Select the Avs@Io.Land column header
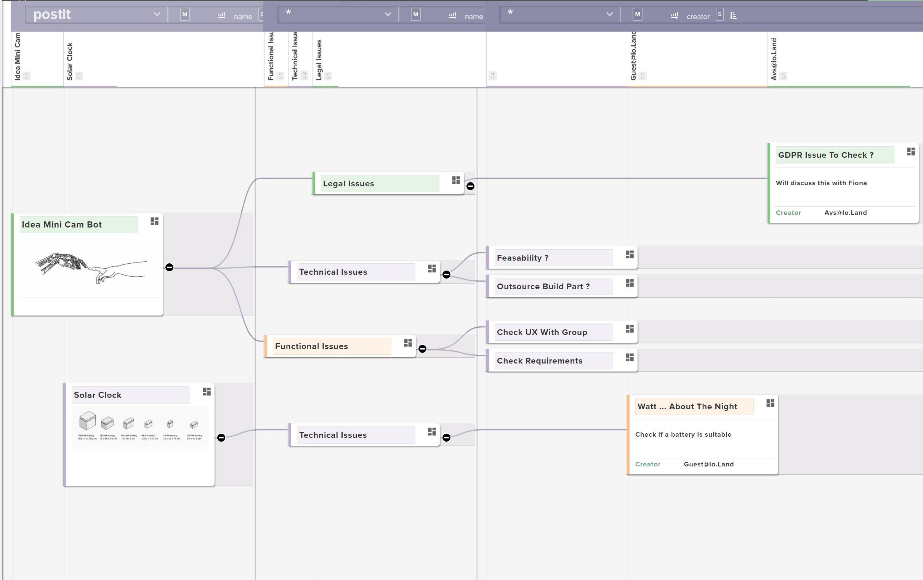The height and width of the screenshot is (580, 923). pyautogui.click(x=774, y=59)
